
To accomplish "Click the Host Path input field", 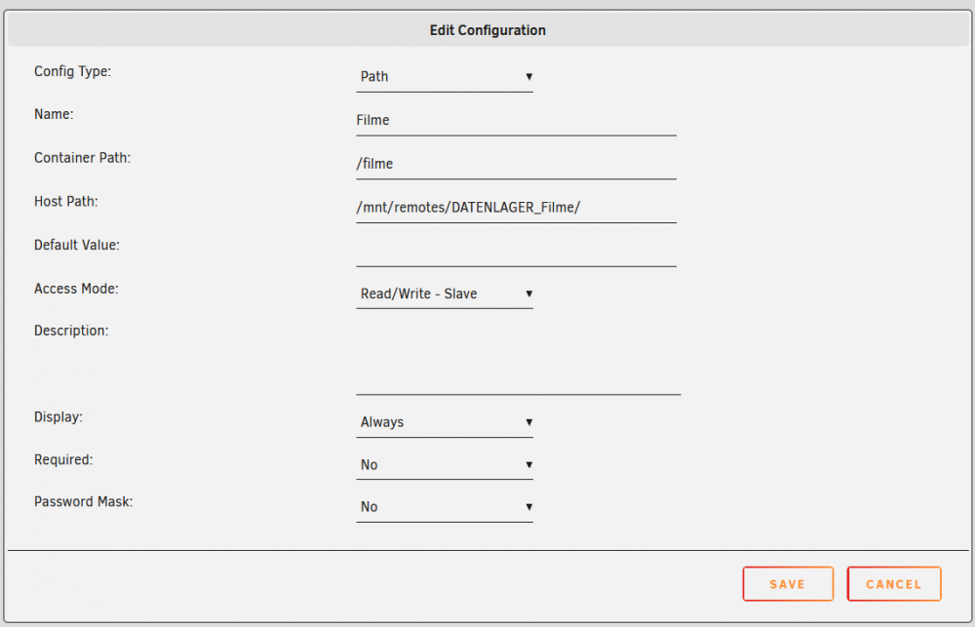I will [516, 207].
